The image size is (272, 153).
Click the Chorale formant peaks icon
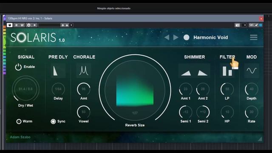pyautogui.click(x=84, y=71)
